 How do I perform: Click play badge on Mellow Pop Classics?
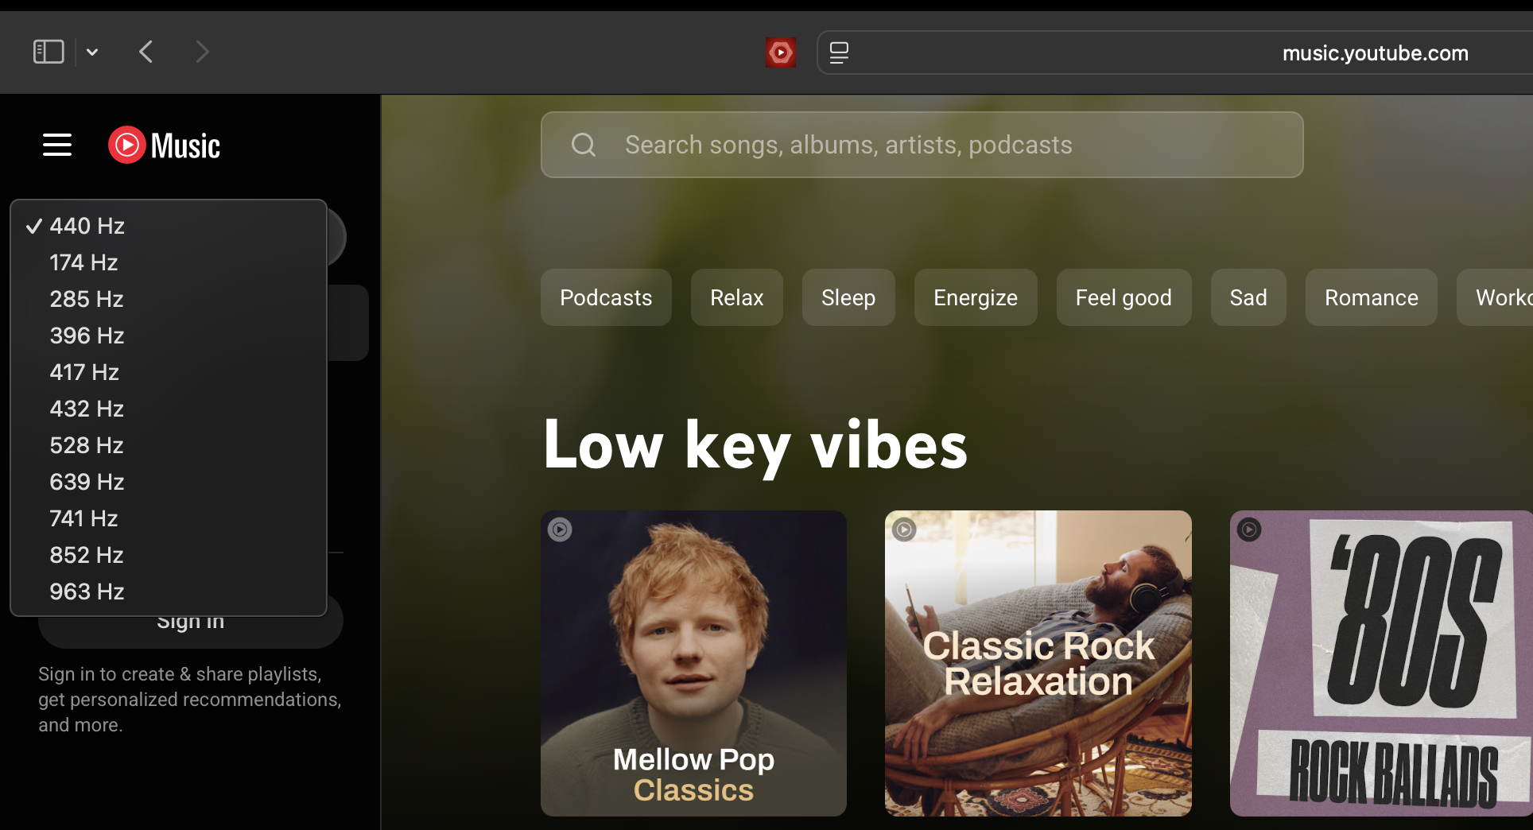[x=560, y=529]
